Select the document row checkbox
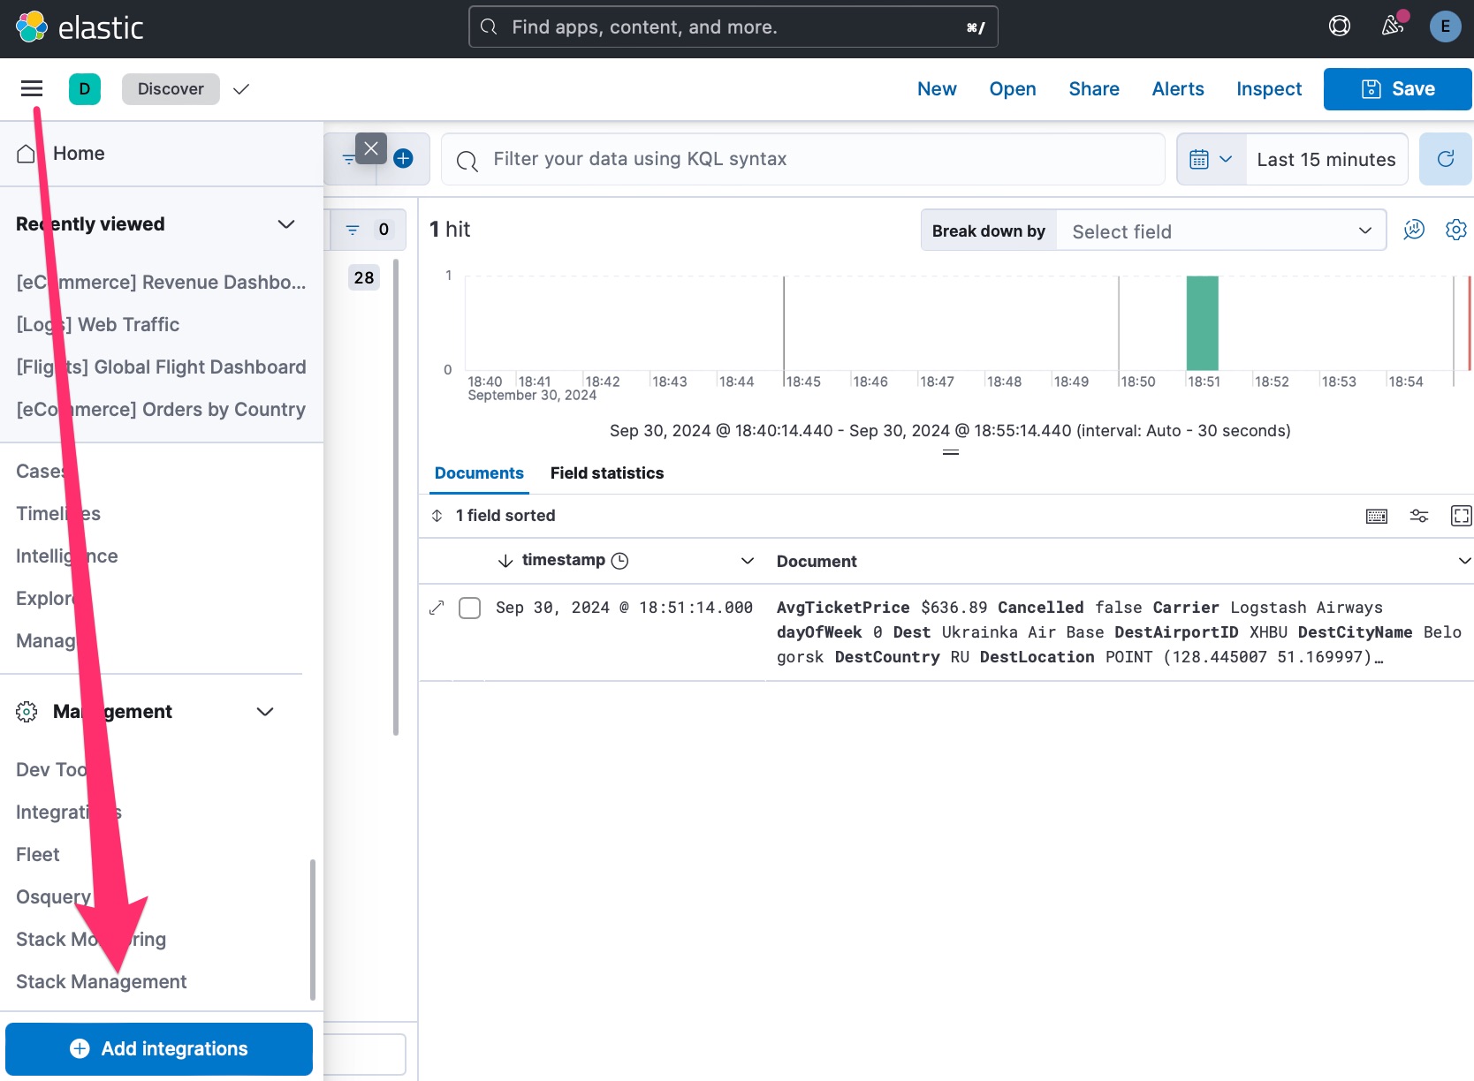The height and width of the screenshot is (1081, 1474). 469,608
